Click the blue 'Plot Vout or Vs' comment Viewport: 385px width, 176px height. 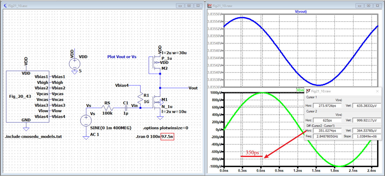[122, 57]
